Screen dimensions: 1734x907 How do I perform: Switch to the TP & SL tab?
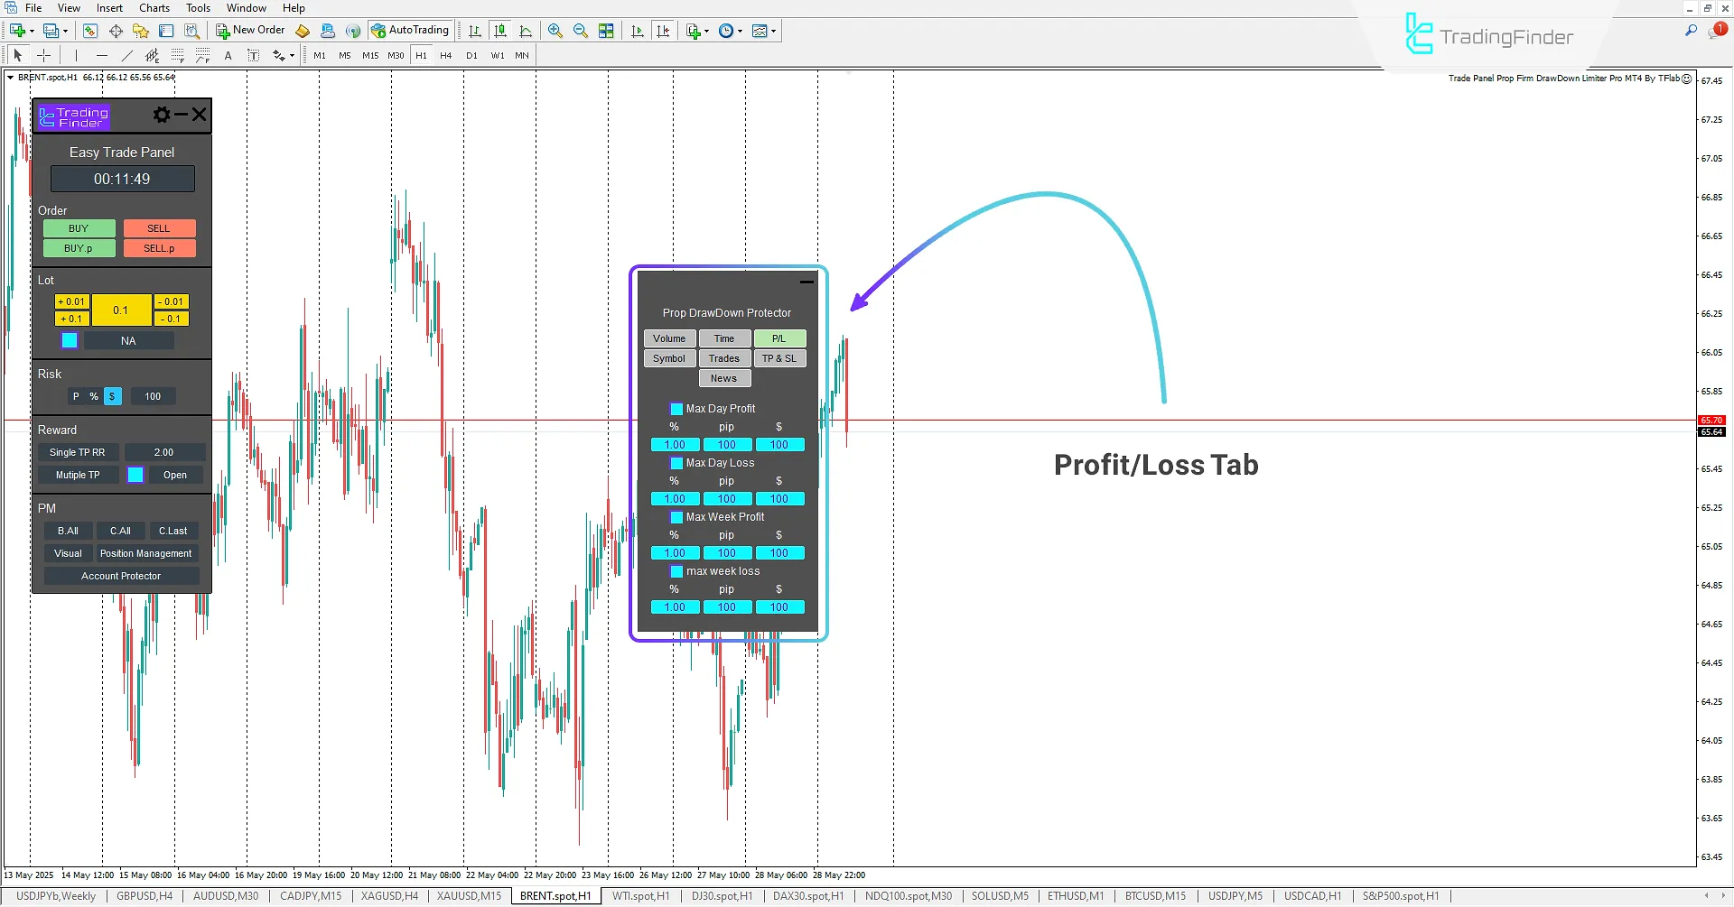[779, 357]
